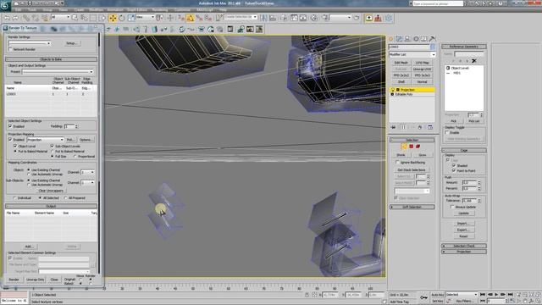Viewport: 542px width, 305px height.
Task: Open the Modify command panel tab
Action: coord(399,39)
